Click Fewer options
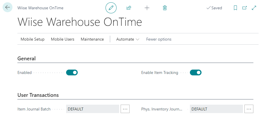 tap(159, 39)
